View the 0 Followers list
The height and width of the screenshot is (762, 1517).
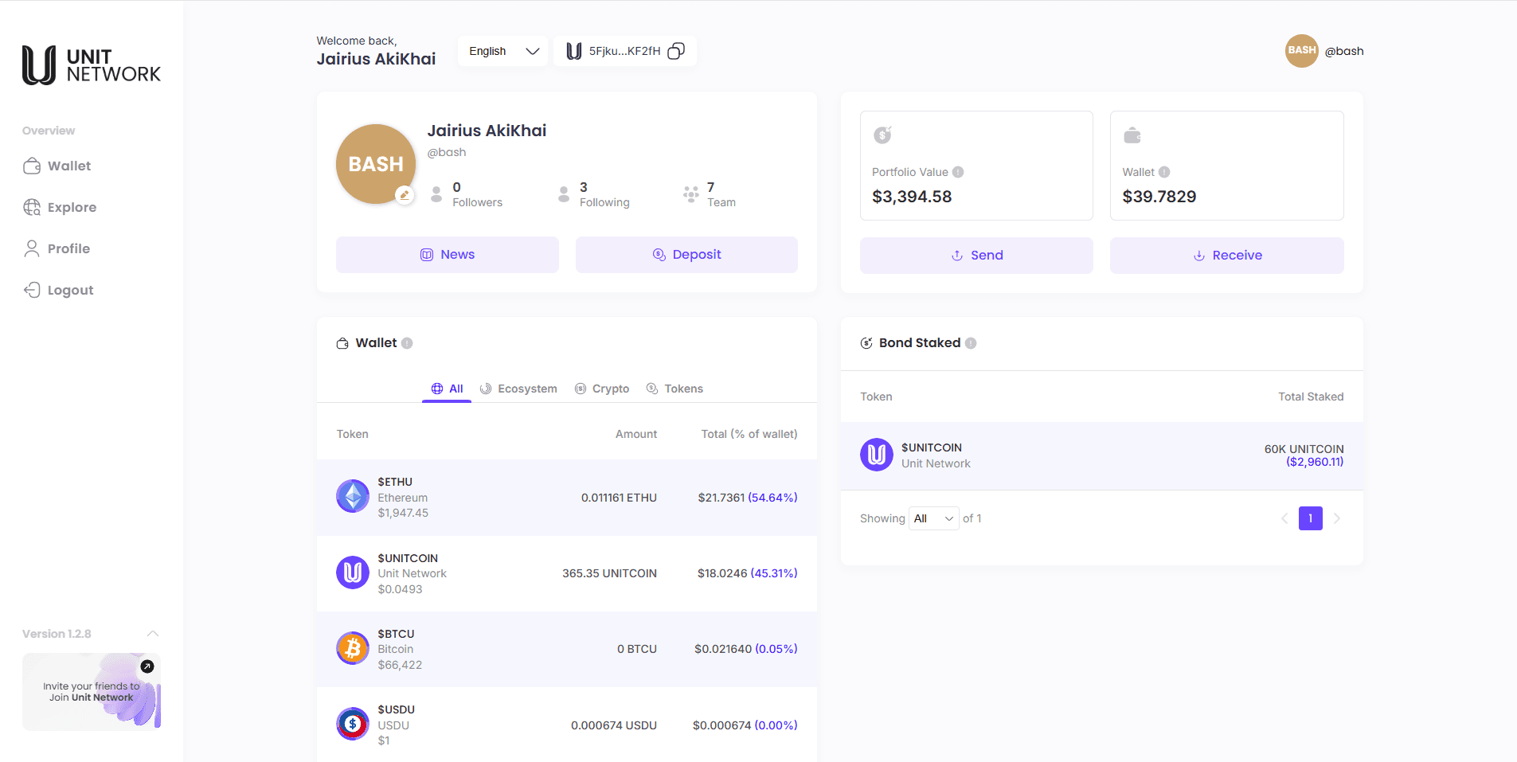pyautogui.click(x=477, y=194)
